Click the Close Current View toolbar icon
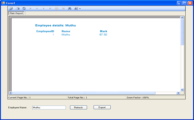The height and width of the screenshot is (120, 194). 63,8
